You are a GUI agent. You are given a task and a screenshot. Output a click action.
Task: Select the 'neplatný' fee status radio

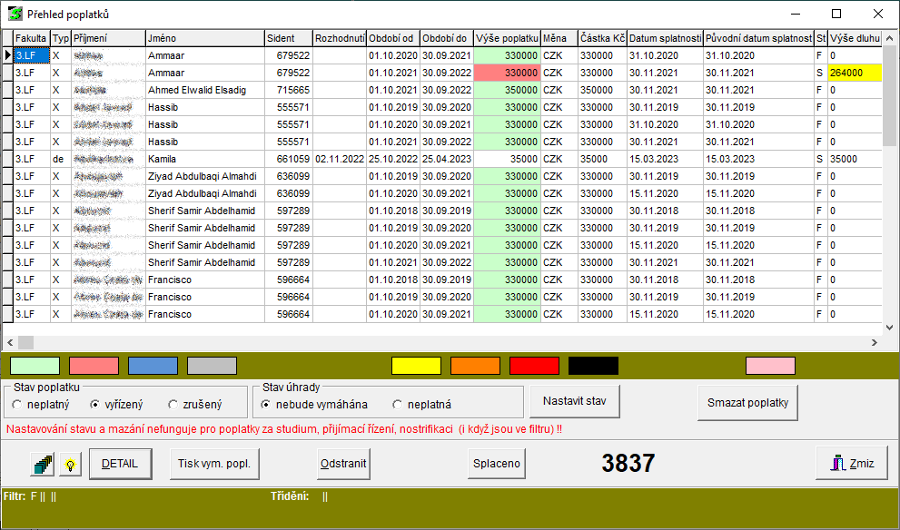(18, 405)
